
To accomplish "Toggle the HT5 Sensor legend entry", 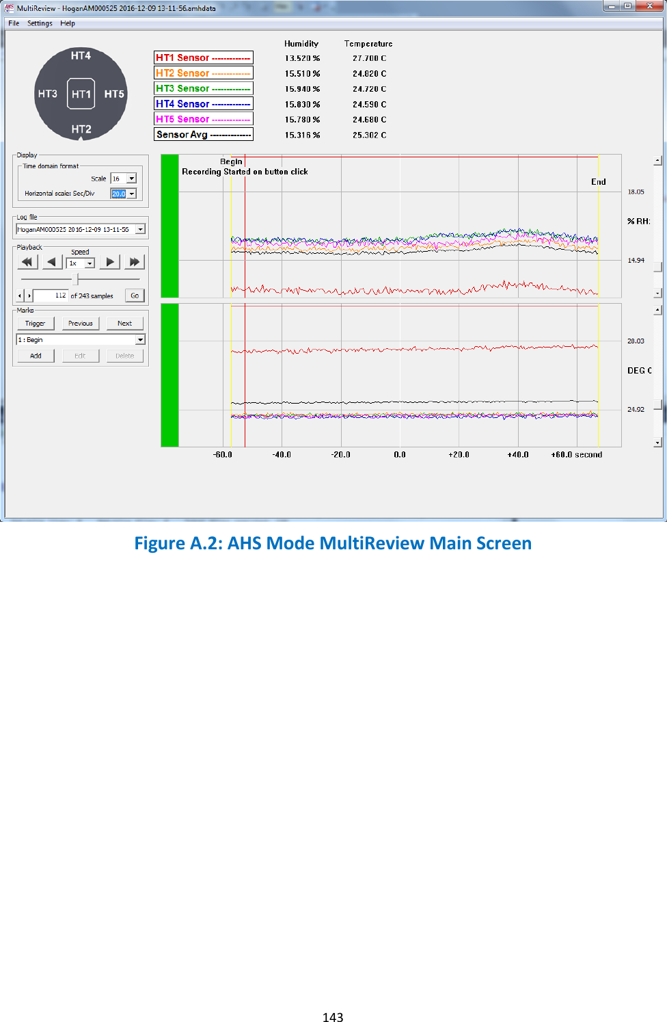I will (203, 118).
